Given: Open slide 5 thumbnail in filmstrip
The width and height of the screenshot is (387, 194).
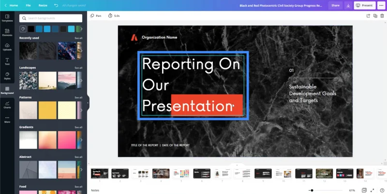Looking at the screenshot, I should (x=181, y=174).
